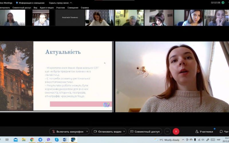Open Microsoft Word from the taskbar
This screenshot has width=229, height=143.
point(65,140)
